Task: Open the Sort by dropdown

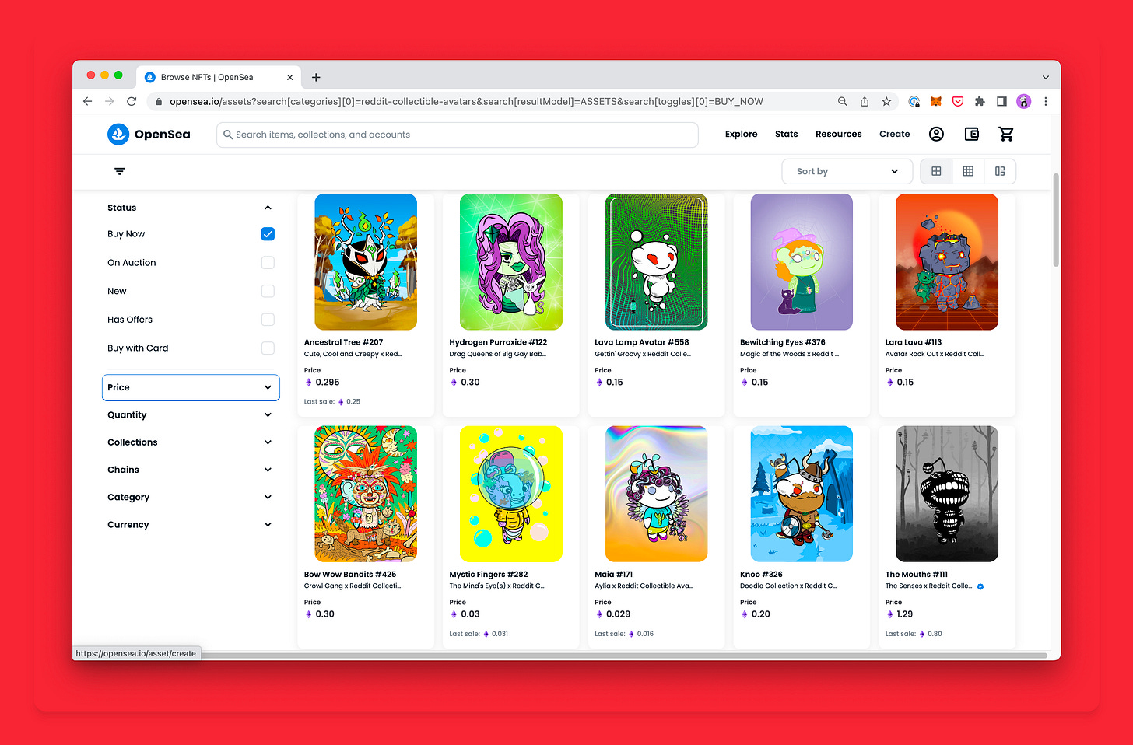Action: click(x=847, y=171)
